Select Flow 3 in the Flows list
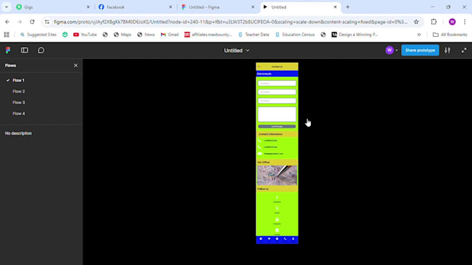Image resolution: width=472 pixels, height=265 pixels. 19,103
